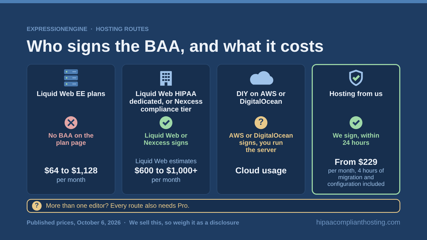Click the yellow question mark in the AWS card

click(261, 123)
